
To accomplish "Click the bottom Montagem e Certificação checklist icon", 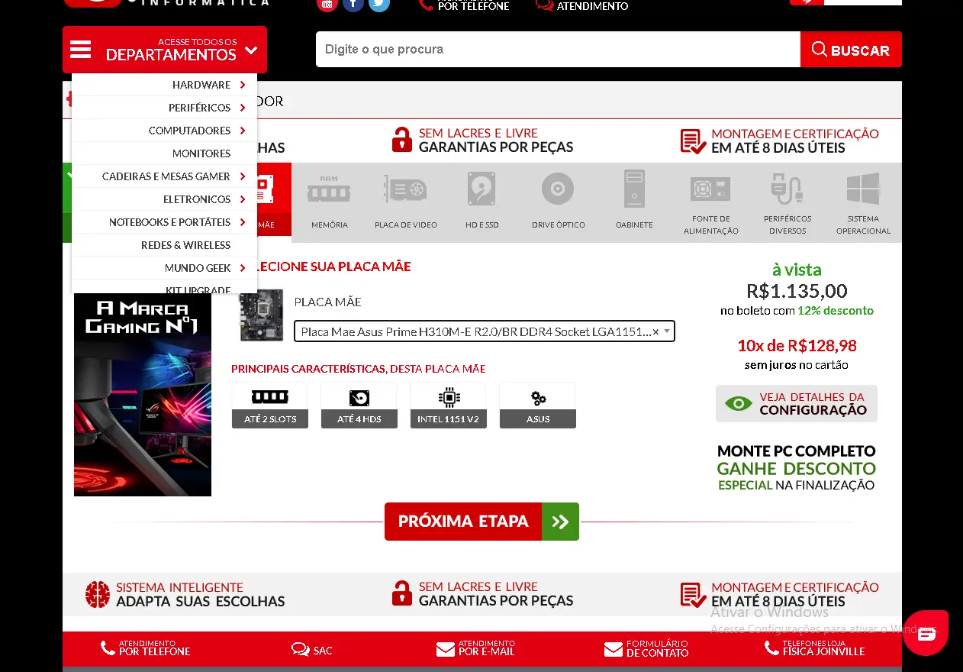I will pos(693,595).
